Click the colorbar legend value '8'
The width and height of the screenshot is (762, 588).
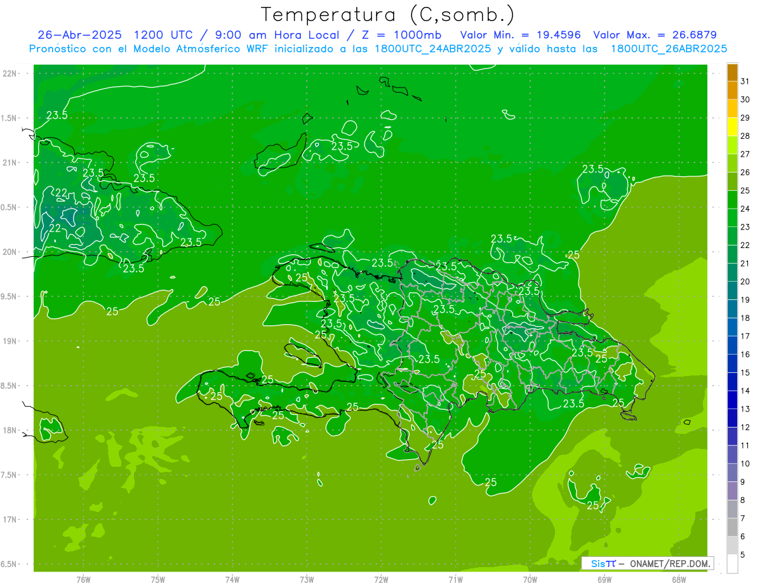click(743, 500)
